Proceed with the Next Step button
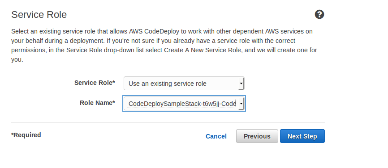 pos(302,136)
